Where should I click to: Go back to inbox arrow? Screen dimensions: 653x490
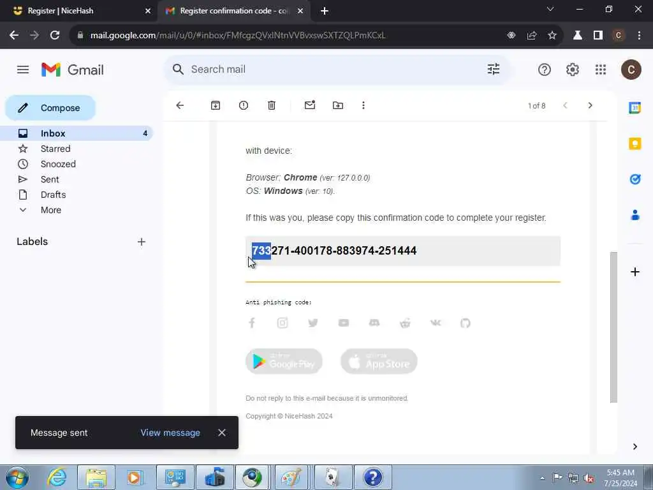point(180,105)
